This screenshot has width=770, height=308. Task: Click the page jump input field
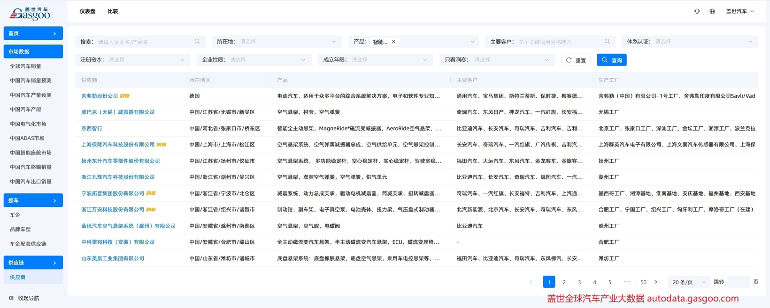point(738,282)
